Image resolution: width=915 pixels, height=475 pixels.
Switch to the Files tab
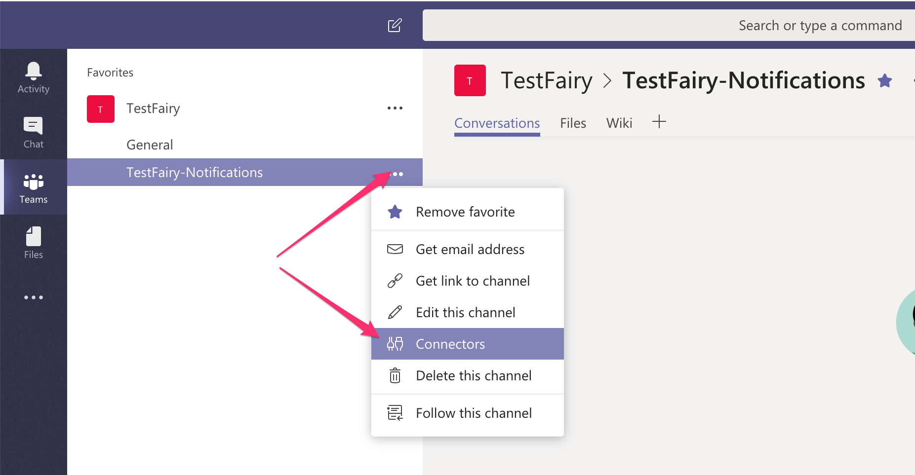click(573, 123)
